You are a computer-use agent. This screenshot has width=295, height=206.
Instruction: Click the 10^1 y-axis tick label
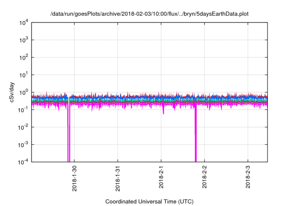[x=24, y=75]
